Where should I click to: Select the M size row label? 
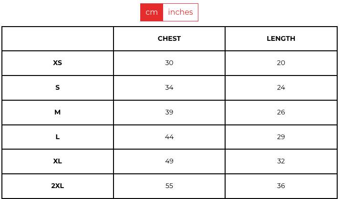(x=58, y=112)
